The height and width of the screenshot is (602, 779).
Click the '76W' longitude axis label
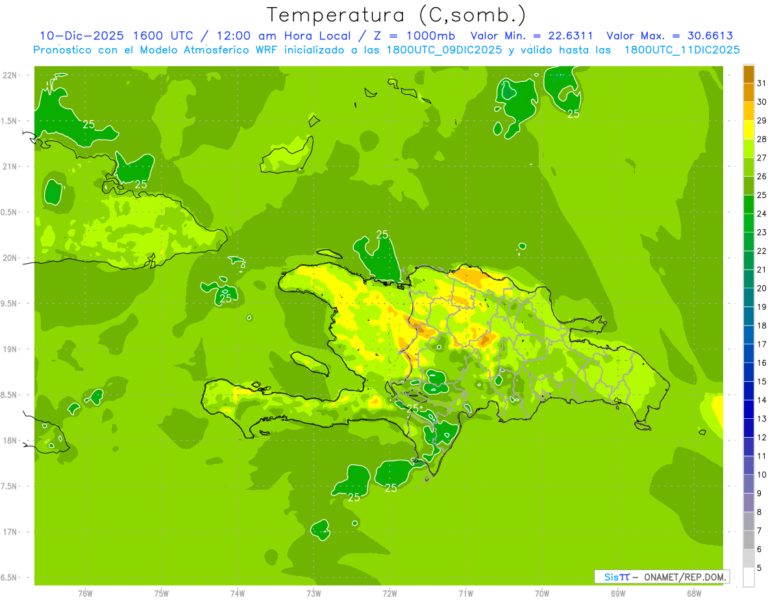[x=85, y=594]
